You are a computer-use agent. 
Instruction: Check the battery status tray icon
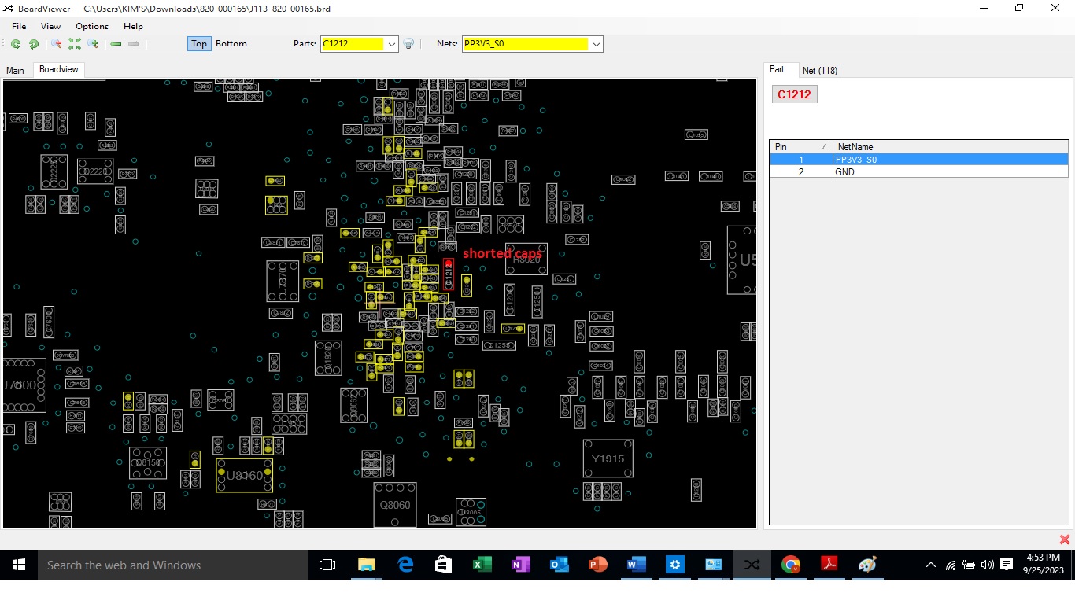pos(969,565)
